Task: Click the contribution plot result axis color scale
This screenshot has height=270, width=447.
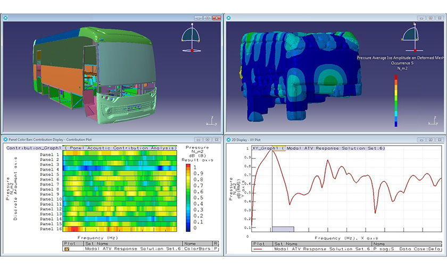Action: click(188, 198)
